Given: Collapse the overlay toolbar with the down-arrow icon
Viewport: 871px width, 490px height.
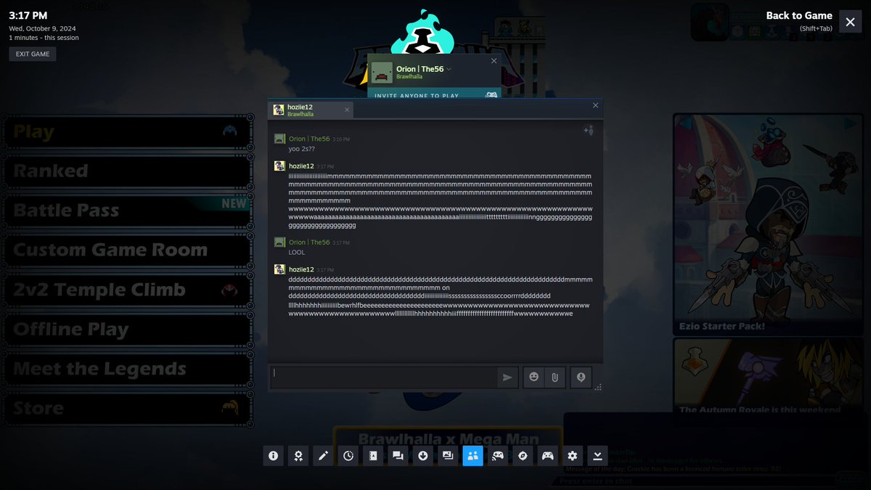Looking at the screenshot, I should tap(597, 456).
